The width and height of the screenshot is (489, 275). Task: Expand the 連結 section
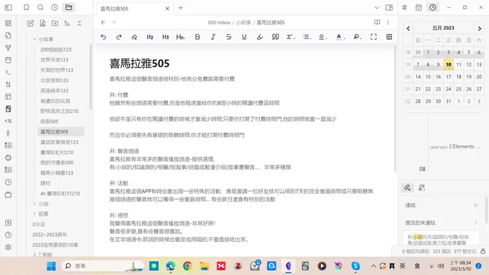coord(441,205)
